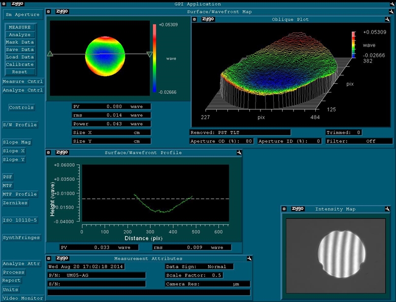Click Aperture OD (%) 80 field
Viewport: 396px width, 302px height.
tap(221, 141)
